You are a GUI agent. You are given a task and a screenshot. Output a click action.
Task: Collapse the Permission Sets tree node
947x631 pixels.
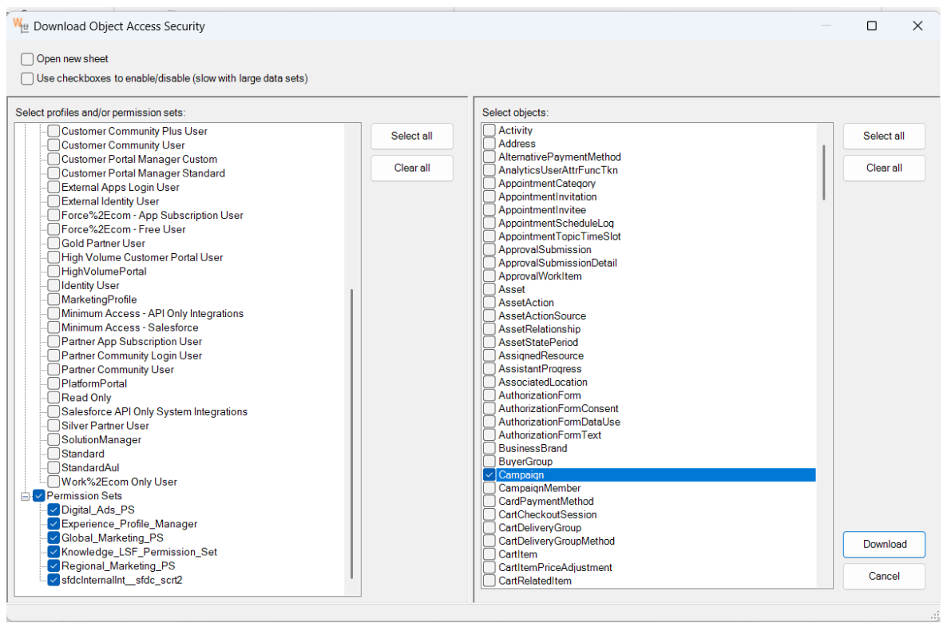(26, 496)
